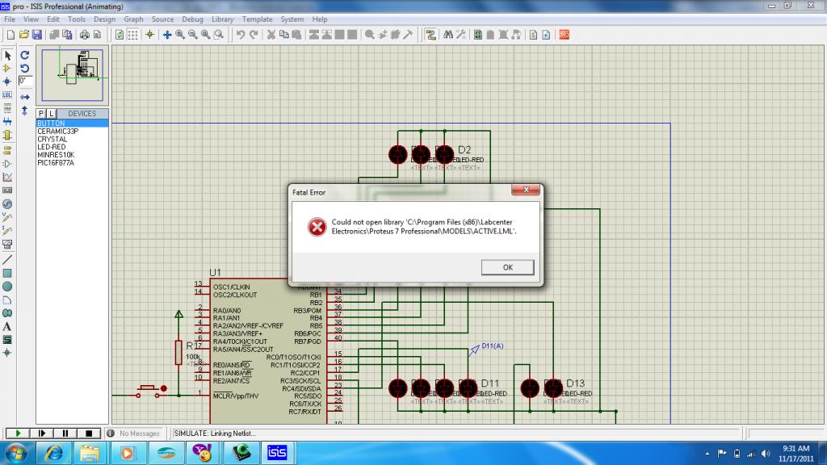Select the Junction dot mode tool

7,82
